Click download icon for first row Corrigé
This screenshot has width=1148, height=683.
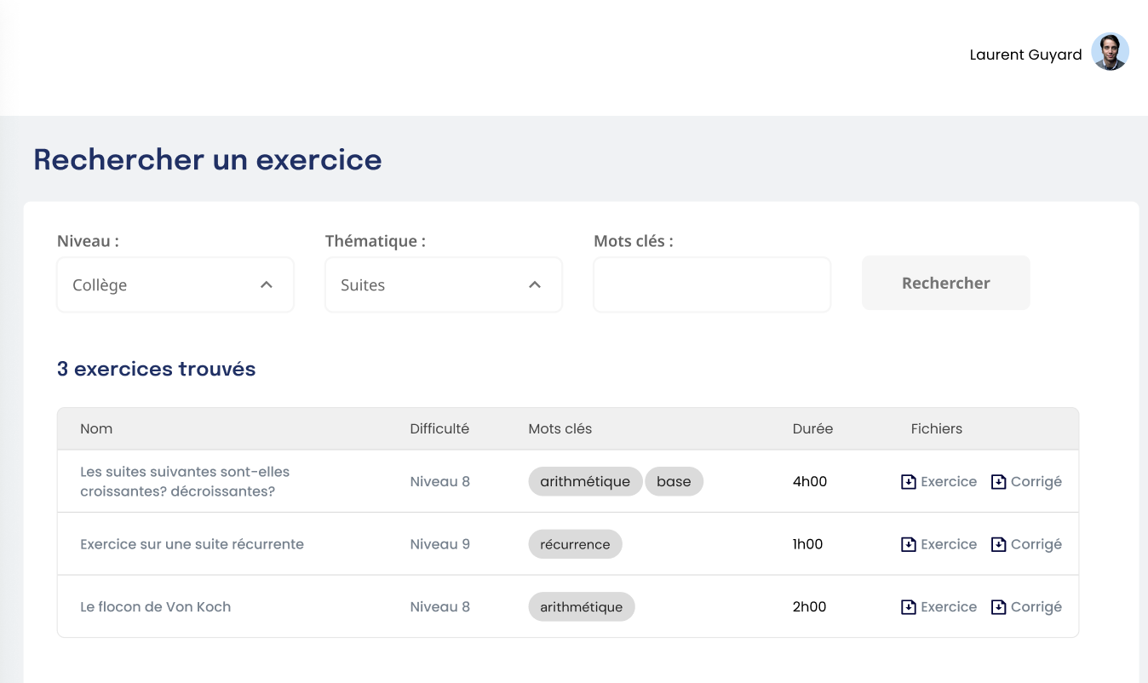point(999,482)
